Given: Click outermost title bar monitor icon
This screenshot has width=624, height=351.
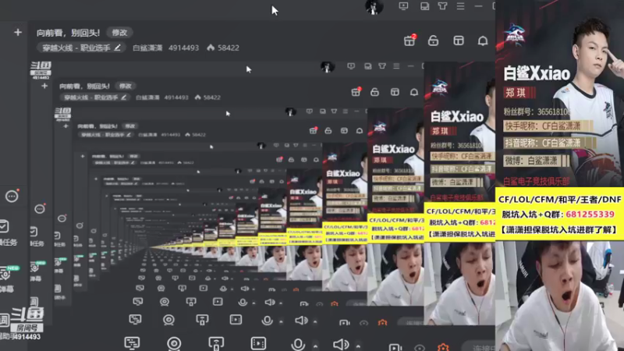Looking at the screenshot, I should coord(403,6).
